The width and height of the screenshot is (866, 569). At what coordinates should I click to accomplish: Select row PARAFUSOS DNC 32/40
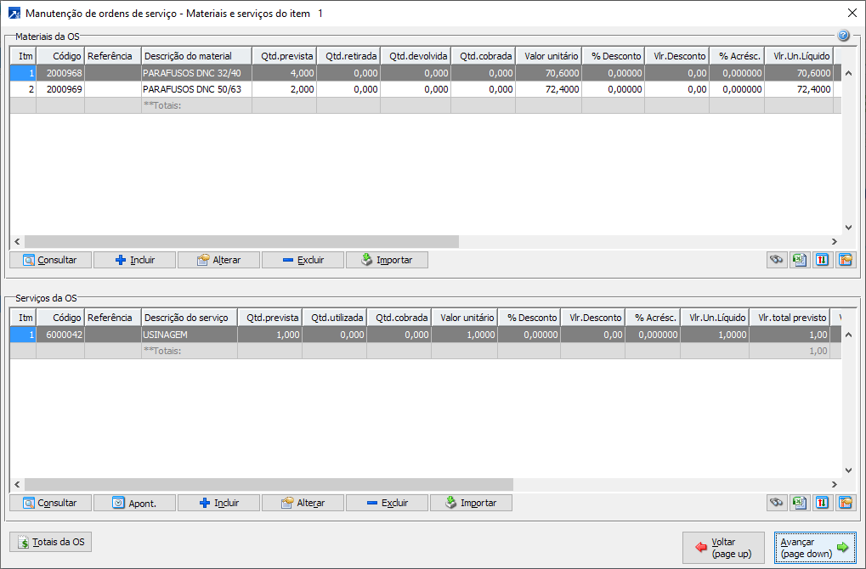pos(425,73)
